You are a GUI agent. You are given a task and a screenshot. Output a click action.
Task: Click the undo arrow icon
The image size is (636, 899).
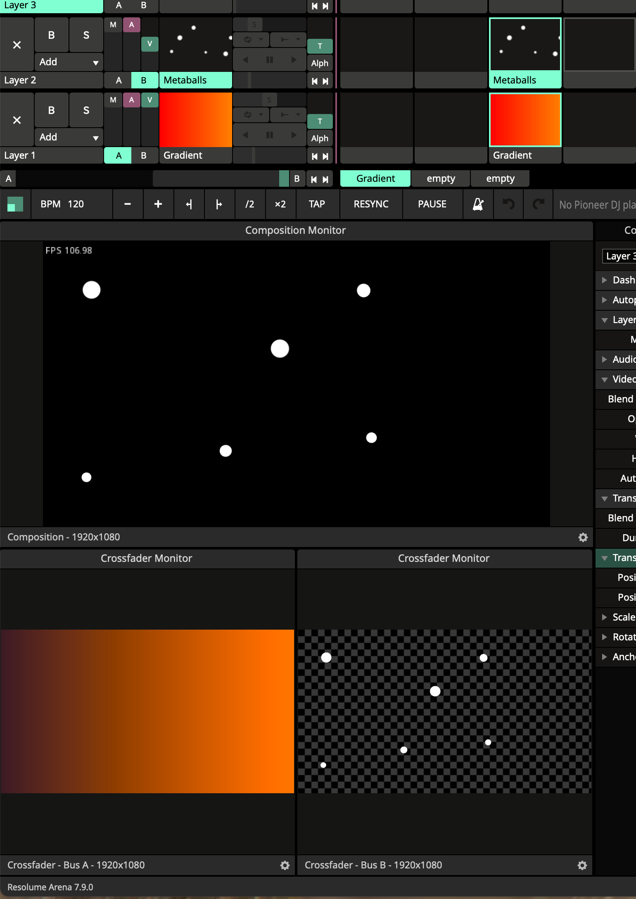[508, 204]
